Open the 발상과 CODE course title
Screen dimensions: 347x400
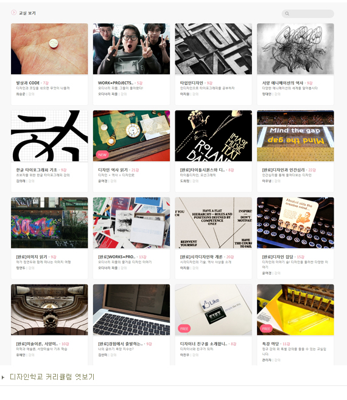pyautogui.click(x=28, y=83)
